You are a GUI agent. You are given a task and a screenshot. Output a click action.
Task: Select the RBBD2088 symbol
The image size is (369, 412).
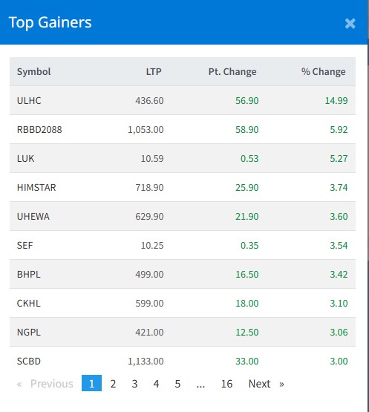[x=39, y=129]
